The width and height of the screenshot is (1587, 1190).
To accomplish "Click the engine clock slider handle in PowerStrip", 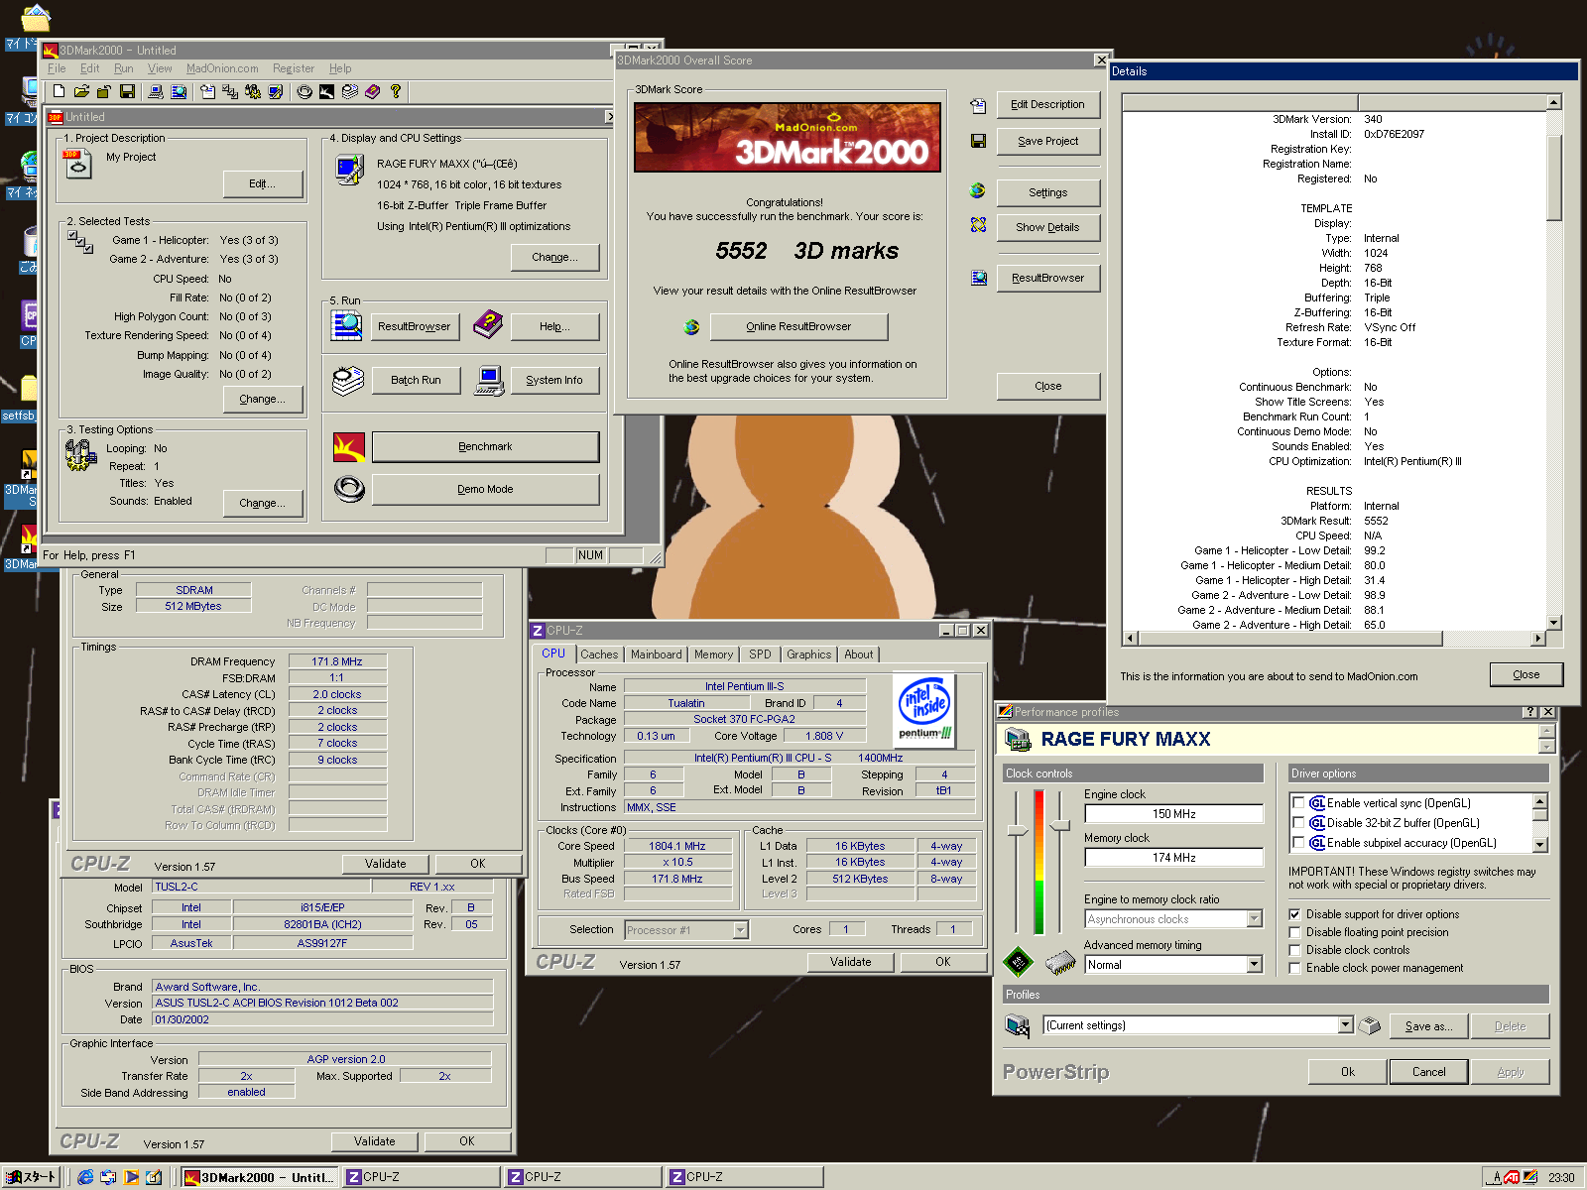I will click(1018, 830).
